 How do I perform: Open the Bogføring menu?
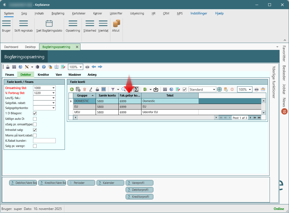[58, 13]
